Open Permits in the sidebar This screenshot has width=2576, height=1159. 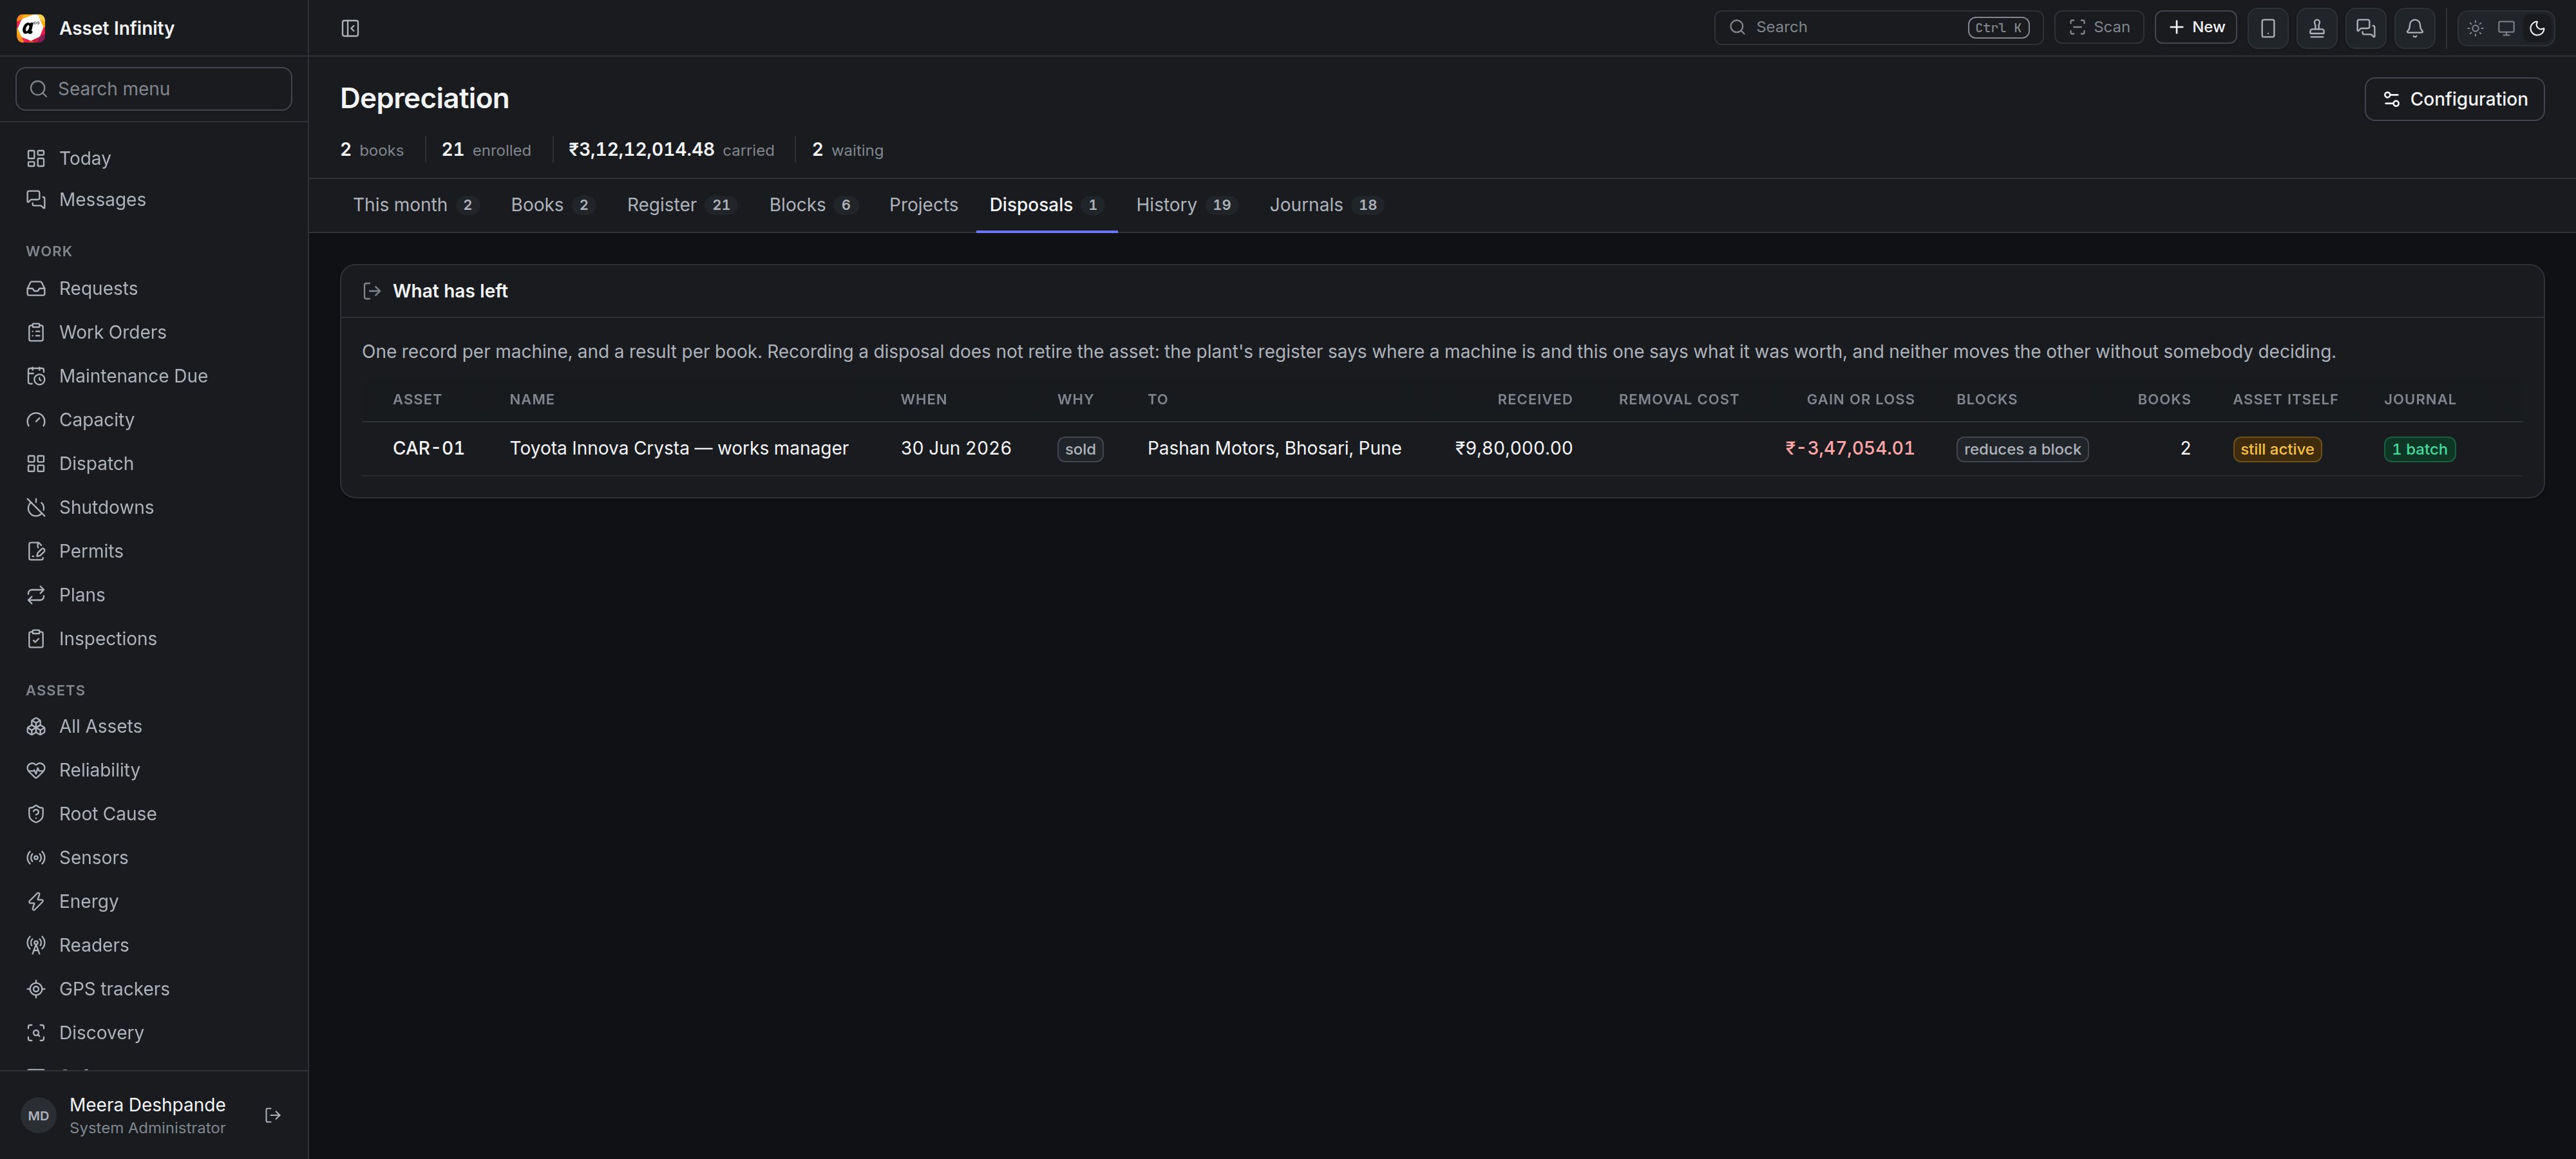point(154,551)
